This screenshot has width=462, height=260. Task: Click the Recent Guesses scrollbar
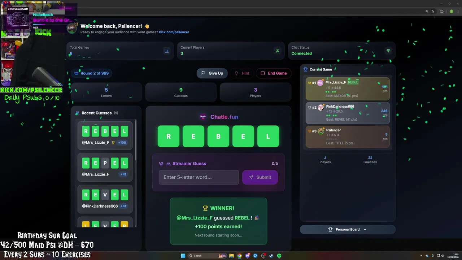(136, 141)
